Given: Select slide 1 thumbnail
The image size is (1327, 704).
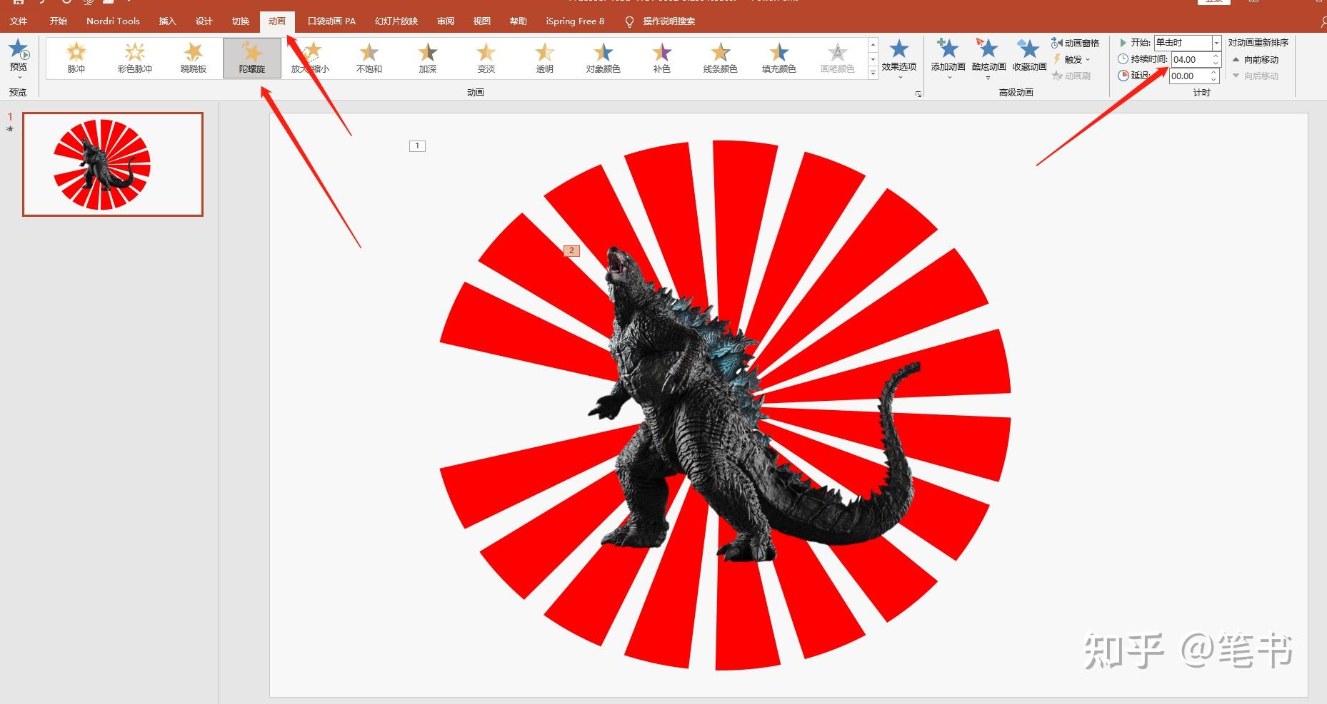Looking at the screenshot, I should point(113,164).
